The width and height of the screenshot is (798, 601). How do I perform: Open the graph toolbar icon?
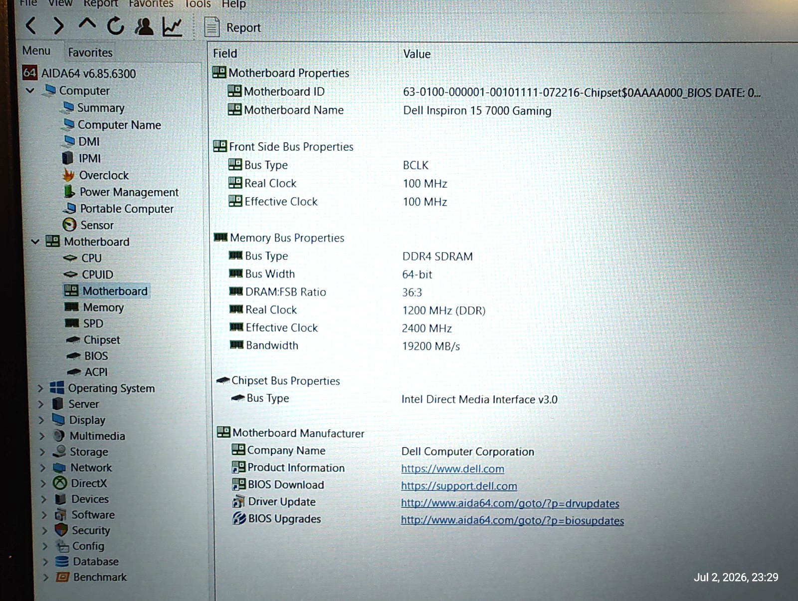pyautogui.click(x=172, y=27)
